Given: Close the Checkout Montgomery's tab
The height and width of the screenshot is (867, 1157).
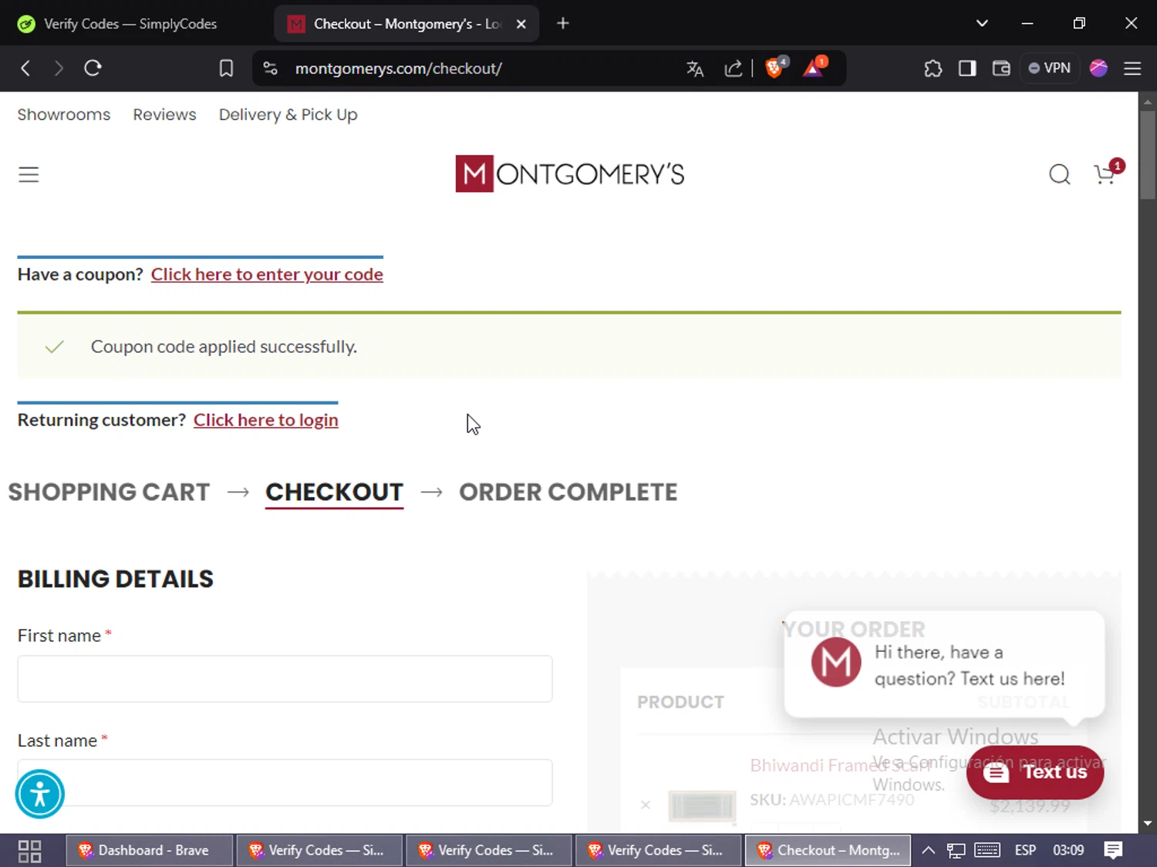Looking at the screenshot, I should (x=521, y=24).
